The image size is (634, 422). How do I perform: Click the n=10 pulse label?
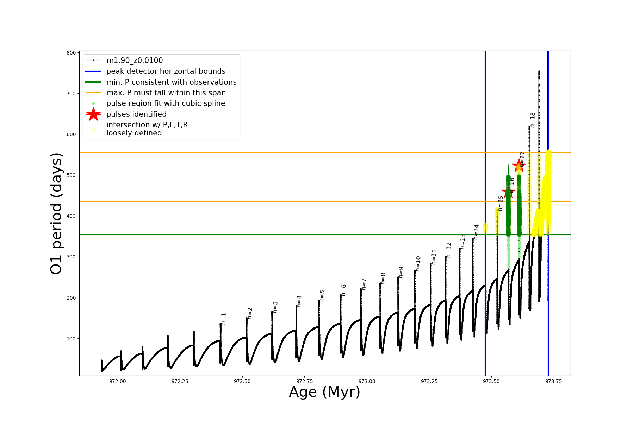point(418,263)
